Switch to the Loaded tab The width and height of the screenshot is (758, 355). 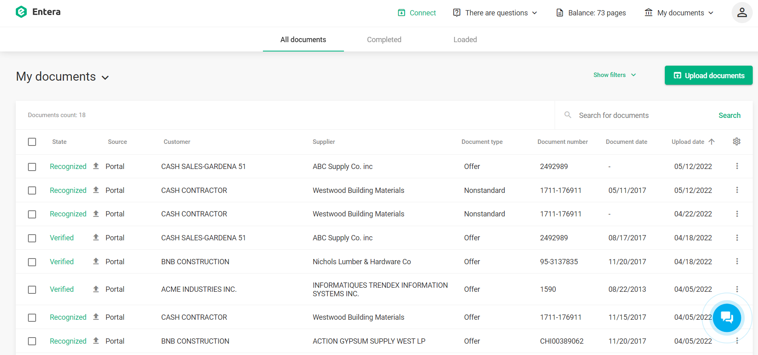(465, 40)
